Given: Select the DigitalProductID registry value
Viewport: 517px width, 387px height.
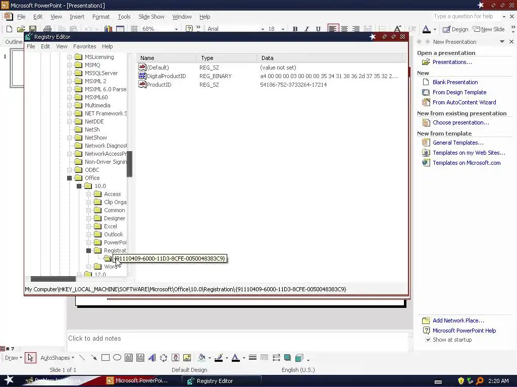Looking at the screenshot, I should [166, 76].
